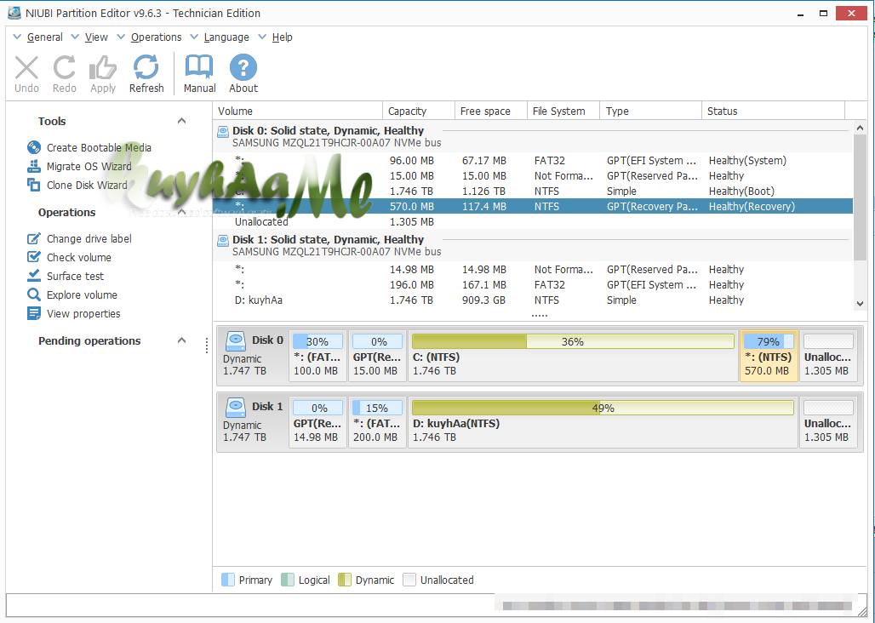
Task: Click the Undo toolbar icon
Action: point(26,68)
